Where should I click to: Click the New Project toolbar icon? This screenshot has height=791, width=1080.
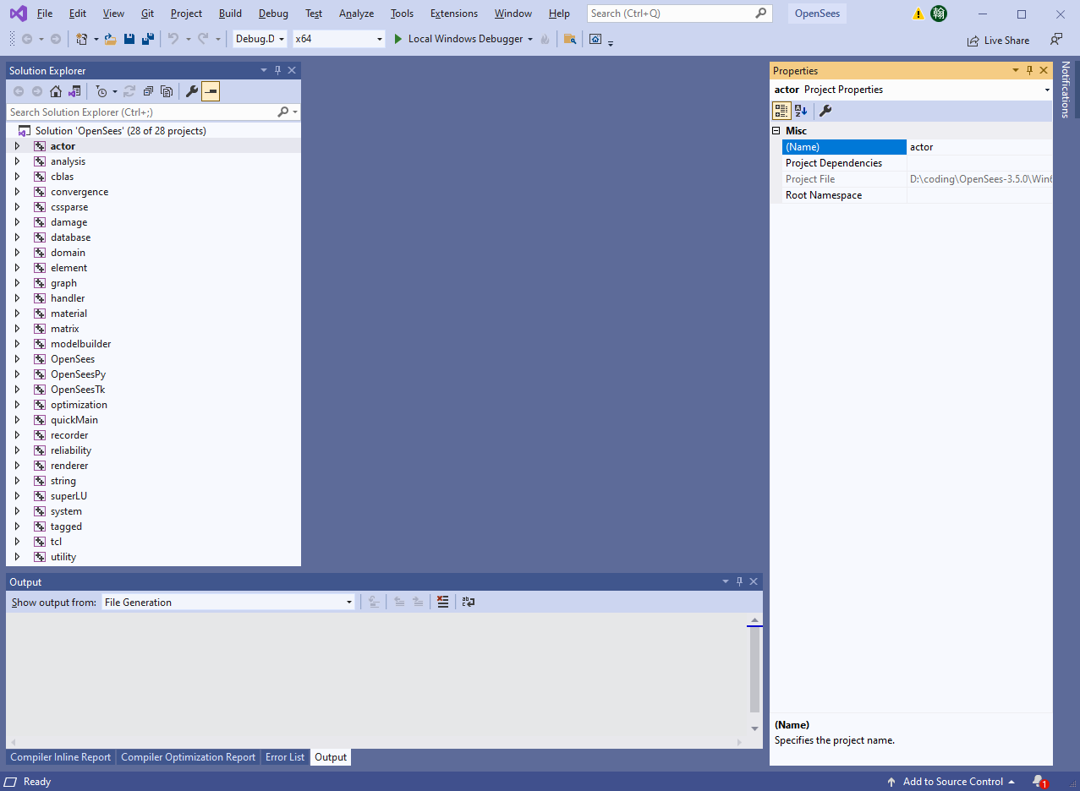[x=82, y=39]
